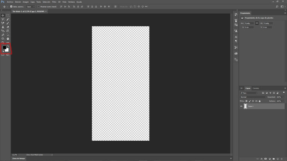Image resolution: width=287 pixels, height=161 pixels.
Task: Open the Línea de tiempo panel tab
Action: tap(18, 158)
